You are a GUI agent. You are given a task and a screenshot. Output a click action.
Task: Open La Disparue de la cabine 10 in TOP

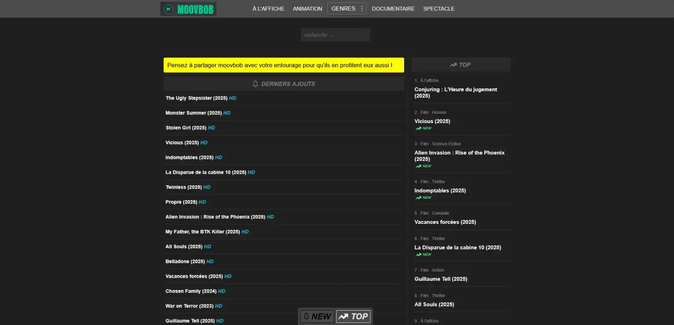pos(458,247)
